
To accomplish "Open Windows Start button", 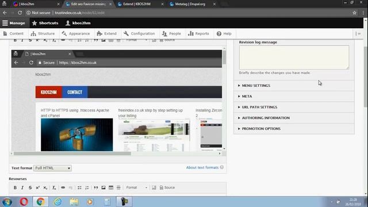I will 7,202.
